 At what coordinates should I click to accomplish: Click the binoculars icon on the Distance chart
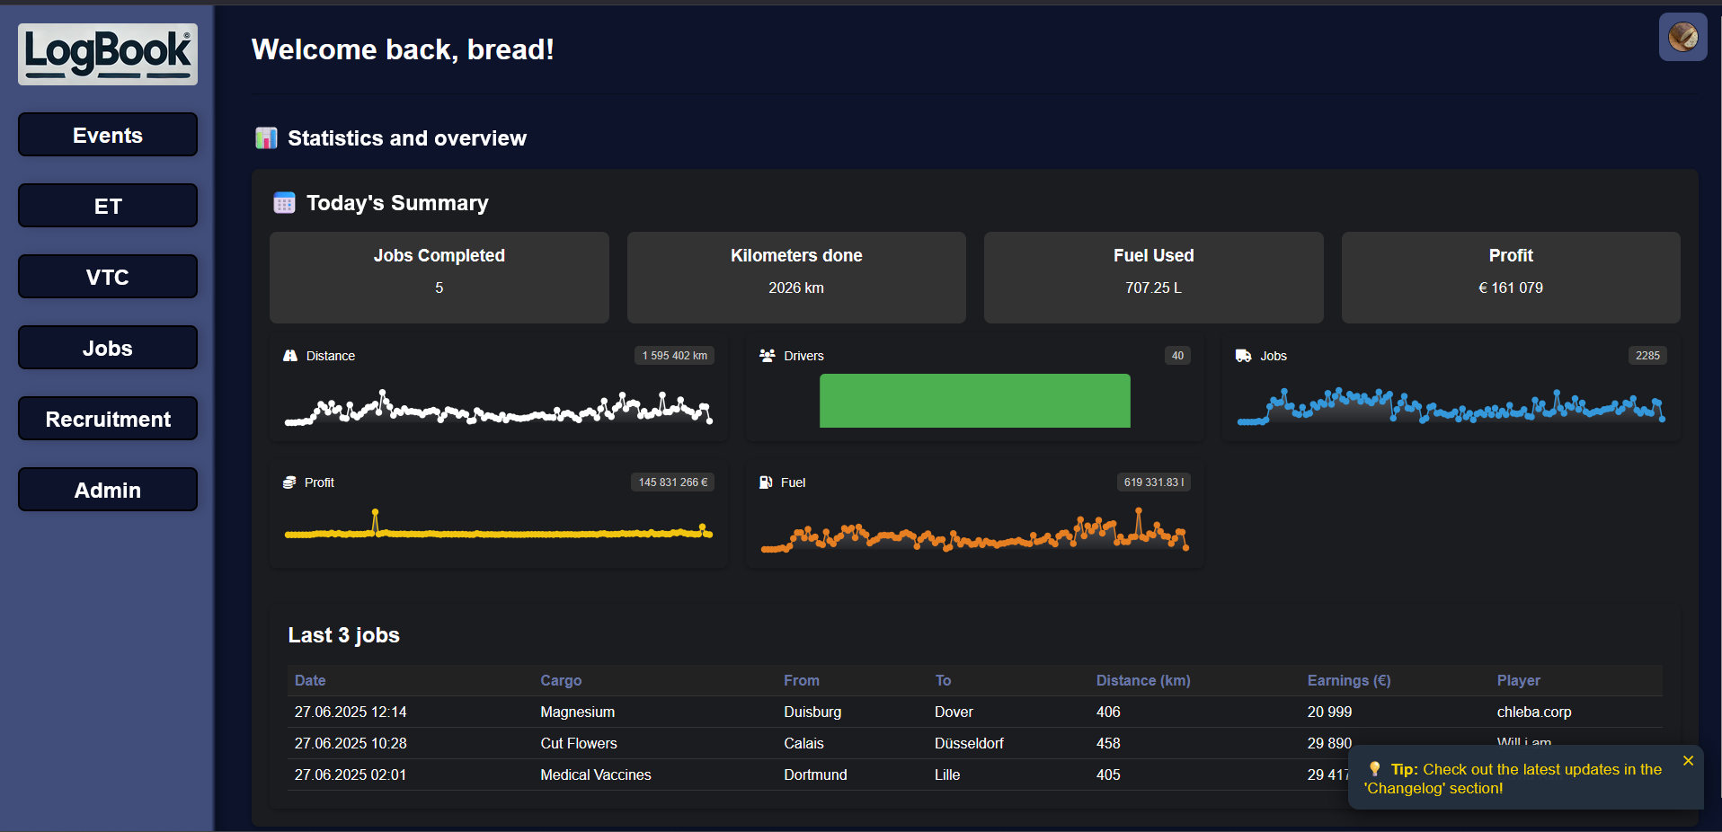tap(289, 356)
